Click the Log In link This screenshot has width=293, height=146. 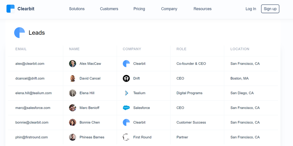click(x=251, y=9)
